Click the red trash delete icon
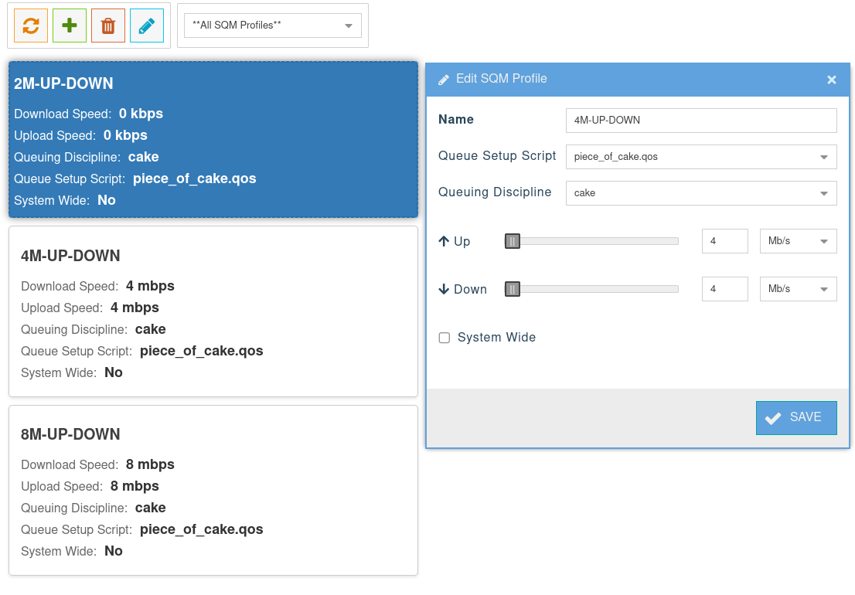 click(108, 25)
